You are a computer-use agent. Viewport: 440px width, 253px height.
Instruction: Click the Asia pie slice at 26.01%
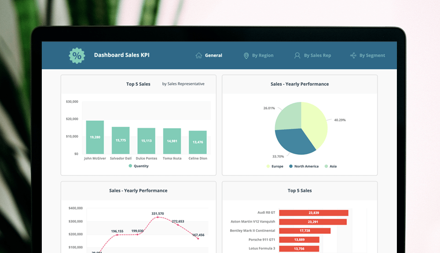[x=289, y=117]
